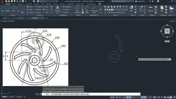
Task: Click the eRase option in command line
Action: tap(82, 94)
